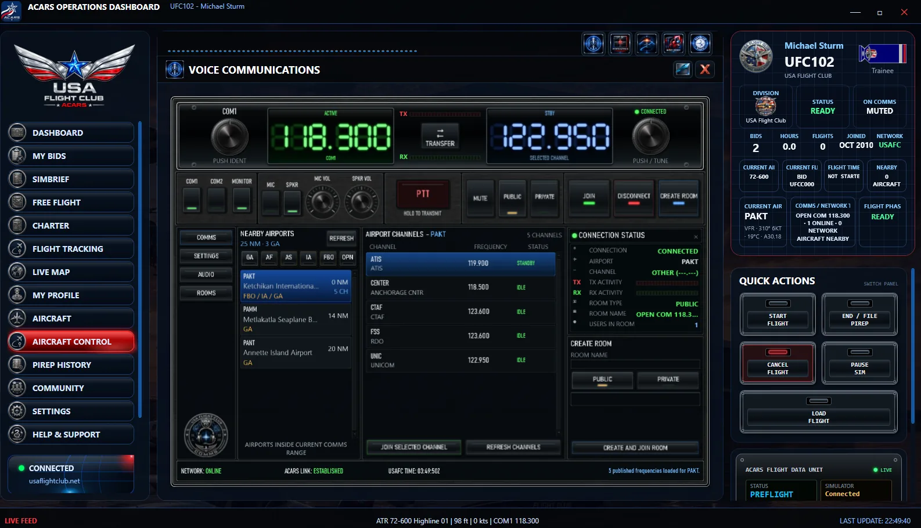This screenshot has height=528, width=921.
Task: Pop out the Voice Communications panel
Action: (683, 70)
